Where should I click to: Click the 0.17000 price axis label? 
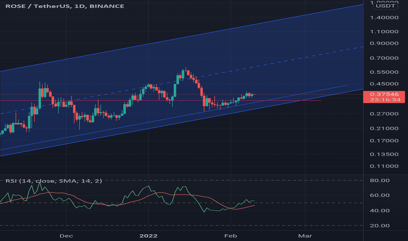(x=384, y=140)
